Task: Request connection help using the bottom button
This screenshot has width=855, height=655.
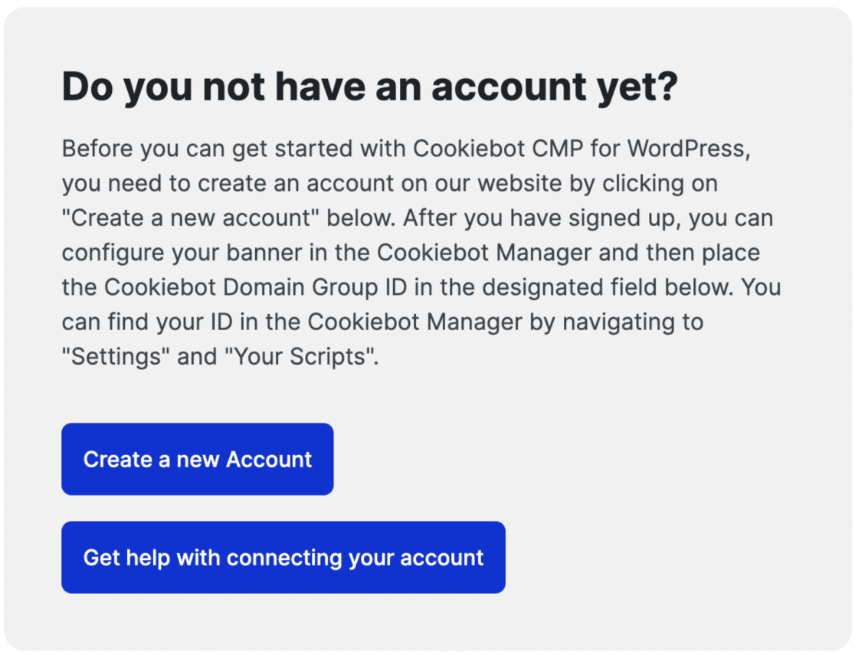Action: [283, 557]
